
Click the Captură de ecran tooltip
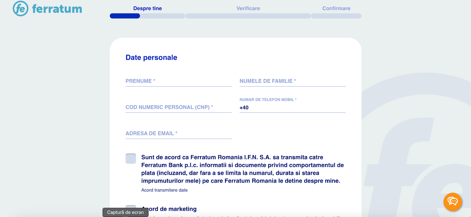pos(125,212)
